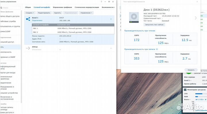Screen dimensions: 207x114
Task: Click the write latency value 2.7 ms
Action: pyautogui.click(x=186, y=59)
